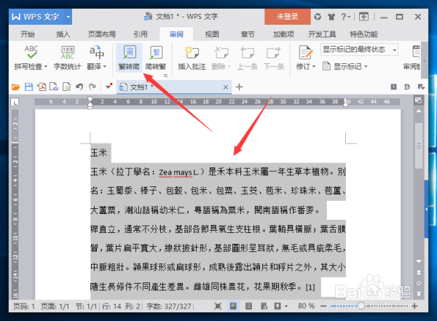
Task: Save the document with the floppy icon
Action: [28, 87]
